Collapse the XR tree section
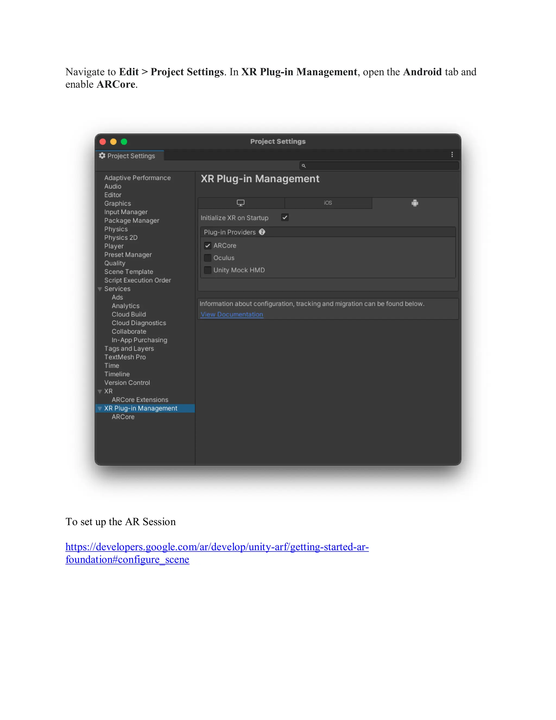The image size is (556, 720). point(100,392)
